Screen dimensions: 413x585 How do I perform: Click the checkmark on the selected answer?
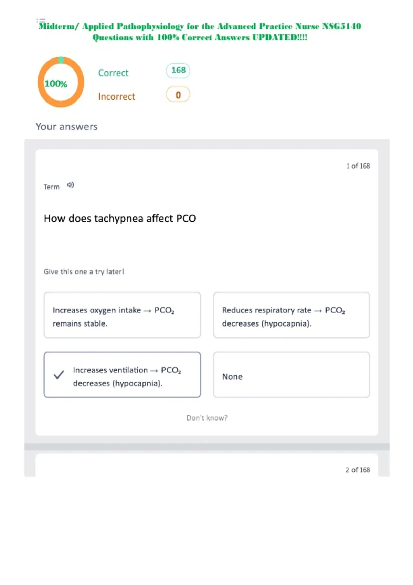(59, 375)
